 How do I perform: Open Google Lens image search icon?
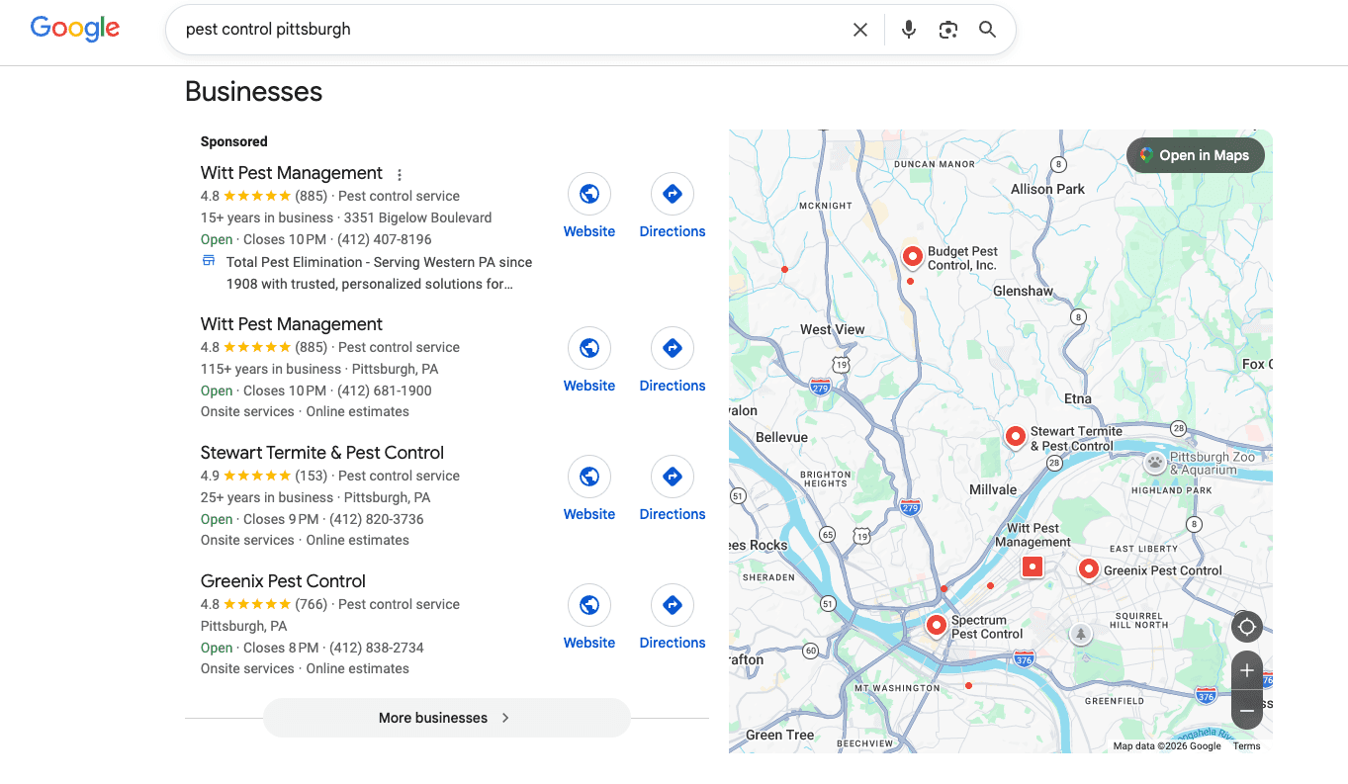pos(948,30)
